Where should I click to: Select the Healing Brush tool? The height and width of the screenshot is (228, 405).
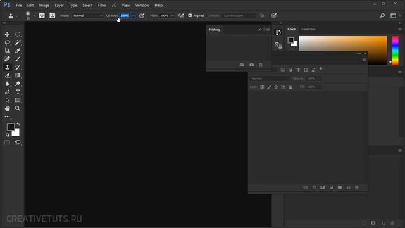tap(7, 59)
